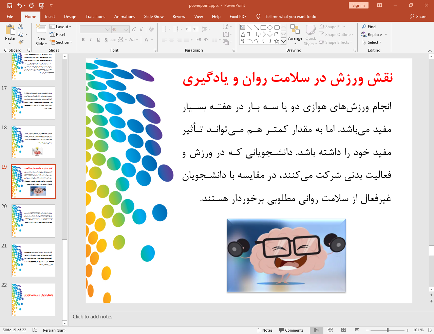Expand the shapes gallery More arrow
Viewport: 434px width, 334px height.
tap(283, 41)
